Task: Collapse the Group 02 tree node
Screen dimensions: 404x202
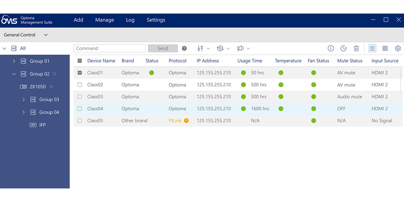Action: coord(14,74)
